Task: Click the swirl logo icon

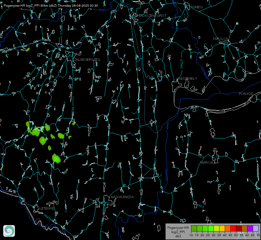Action: 9,231
